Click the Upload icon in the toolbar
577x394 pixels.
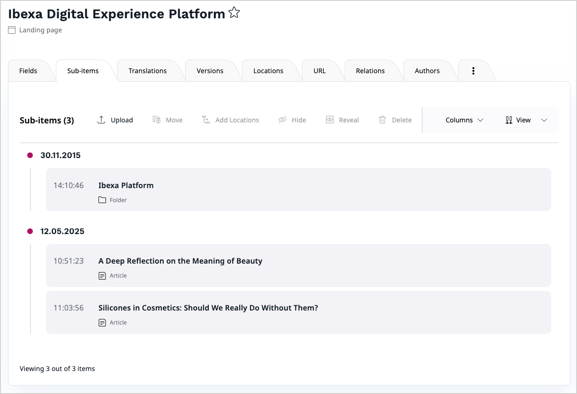pyautogui.click(x=101, y=120)
